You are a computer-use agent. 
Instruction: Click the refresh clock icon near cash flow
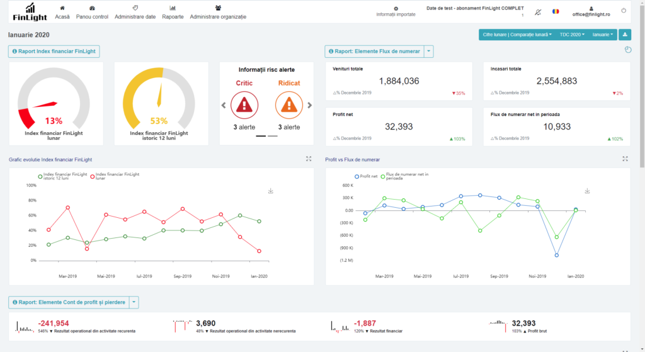[x=628, y=50]
